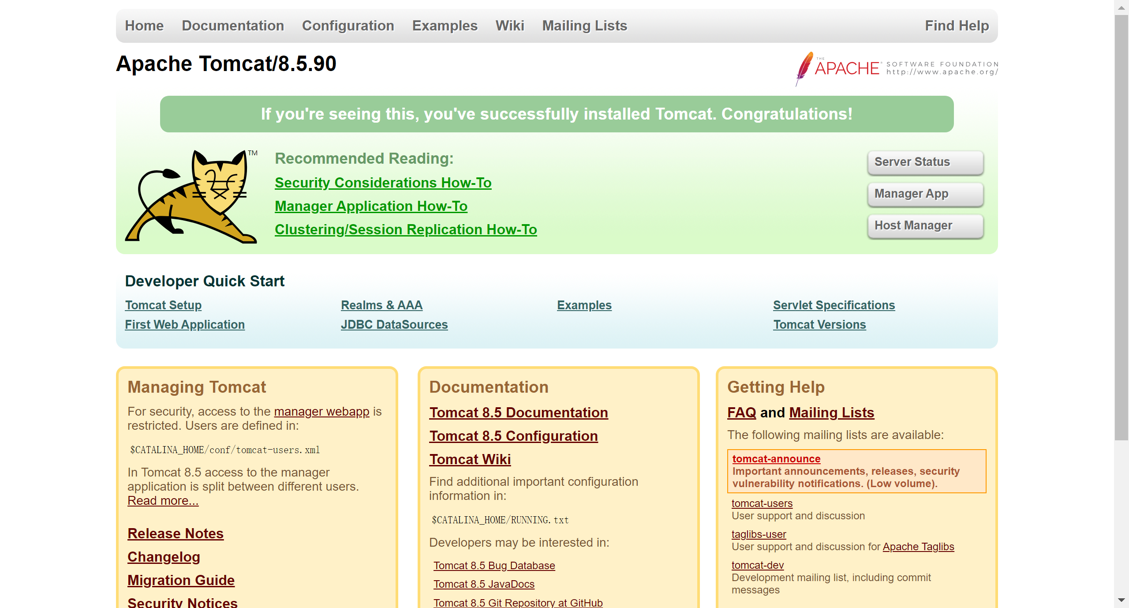Open Wiki in top navigation
Image resolution: width=1129 pixels, height=608 pixels.
510,26
